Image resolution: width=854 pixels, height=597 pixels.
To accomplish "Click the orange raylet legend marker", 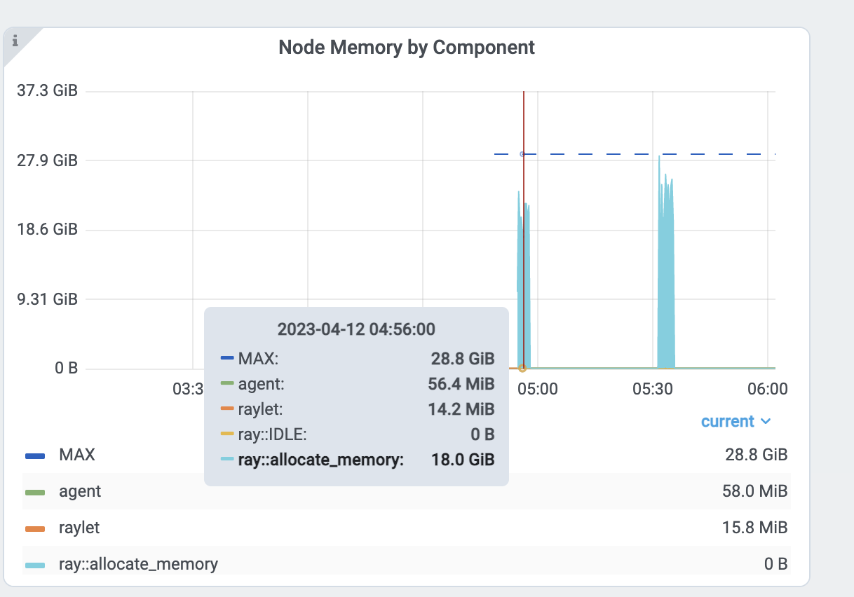I will tap(34, 527).
